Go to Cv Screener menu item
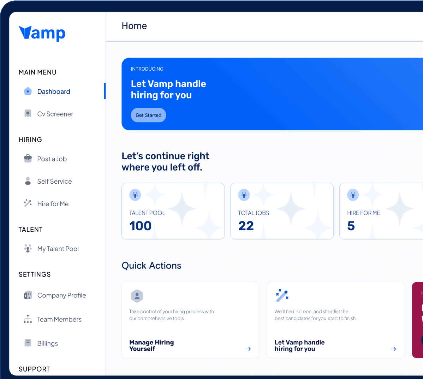Viewport: 423px width, 379px height. (55, 114)
